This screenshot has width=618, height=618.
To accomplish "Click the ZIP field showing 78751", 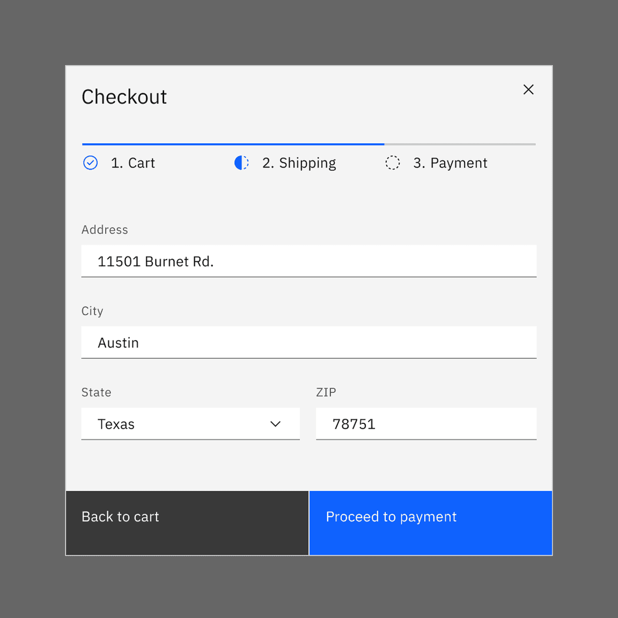I will coord(426,424).
